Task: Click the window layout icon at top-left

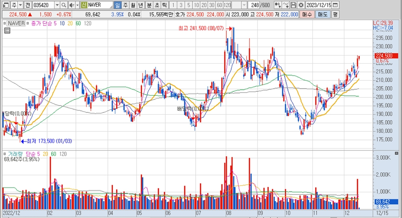Action: click(x=4, y=5)
